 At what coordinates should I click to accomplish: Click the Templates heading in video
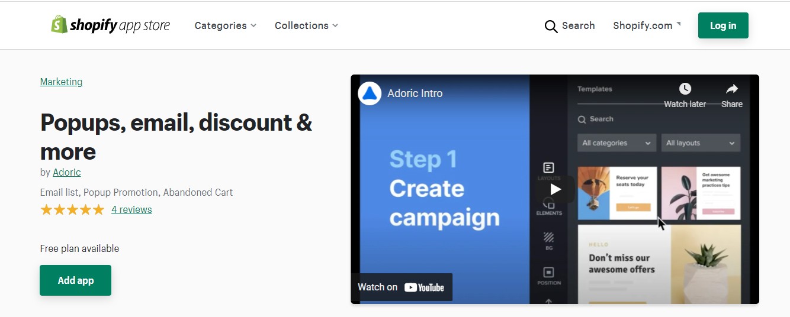point(595,89)
